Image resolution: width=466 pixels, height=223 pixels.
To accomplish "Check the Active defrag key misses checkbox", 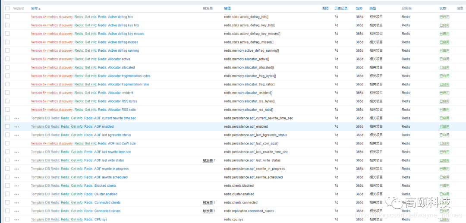I will (7, 34).
